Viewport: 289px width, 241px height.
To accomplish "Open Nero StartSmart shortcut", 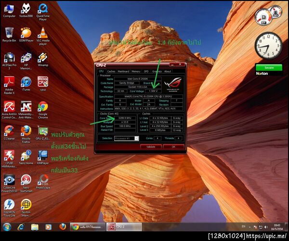I will point(26,184).
